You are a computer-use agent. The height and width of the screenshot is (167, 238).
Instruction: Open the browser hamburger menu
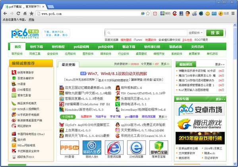click(x=233, y=14)
